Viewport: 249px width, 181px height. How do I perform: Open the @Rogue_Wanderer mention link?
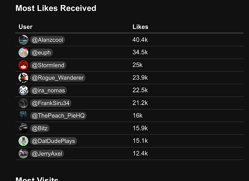58,78
